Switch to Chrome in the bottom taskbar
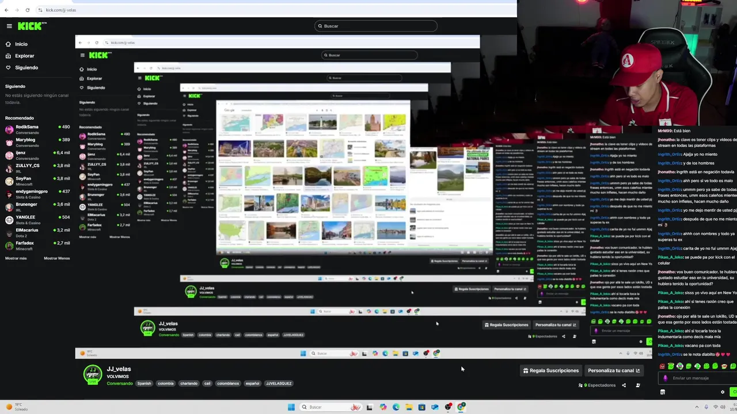 coord(461,407)
